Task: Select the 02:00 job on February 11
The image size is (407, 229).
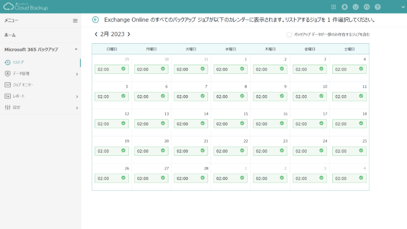Action: click(350, 97)
